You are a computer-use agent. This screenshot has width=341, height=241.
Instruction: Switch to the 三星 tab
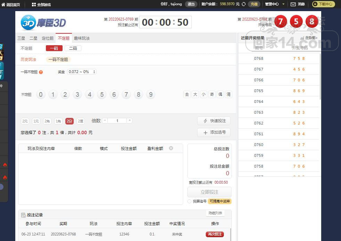(x=21, y=38)
